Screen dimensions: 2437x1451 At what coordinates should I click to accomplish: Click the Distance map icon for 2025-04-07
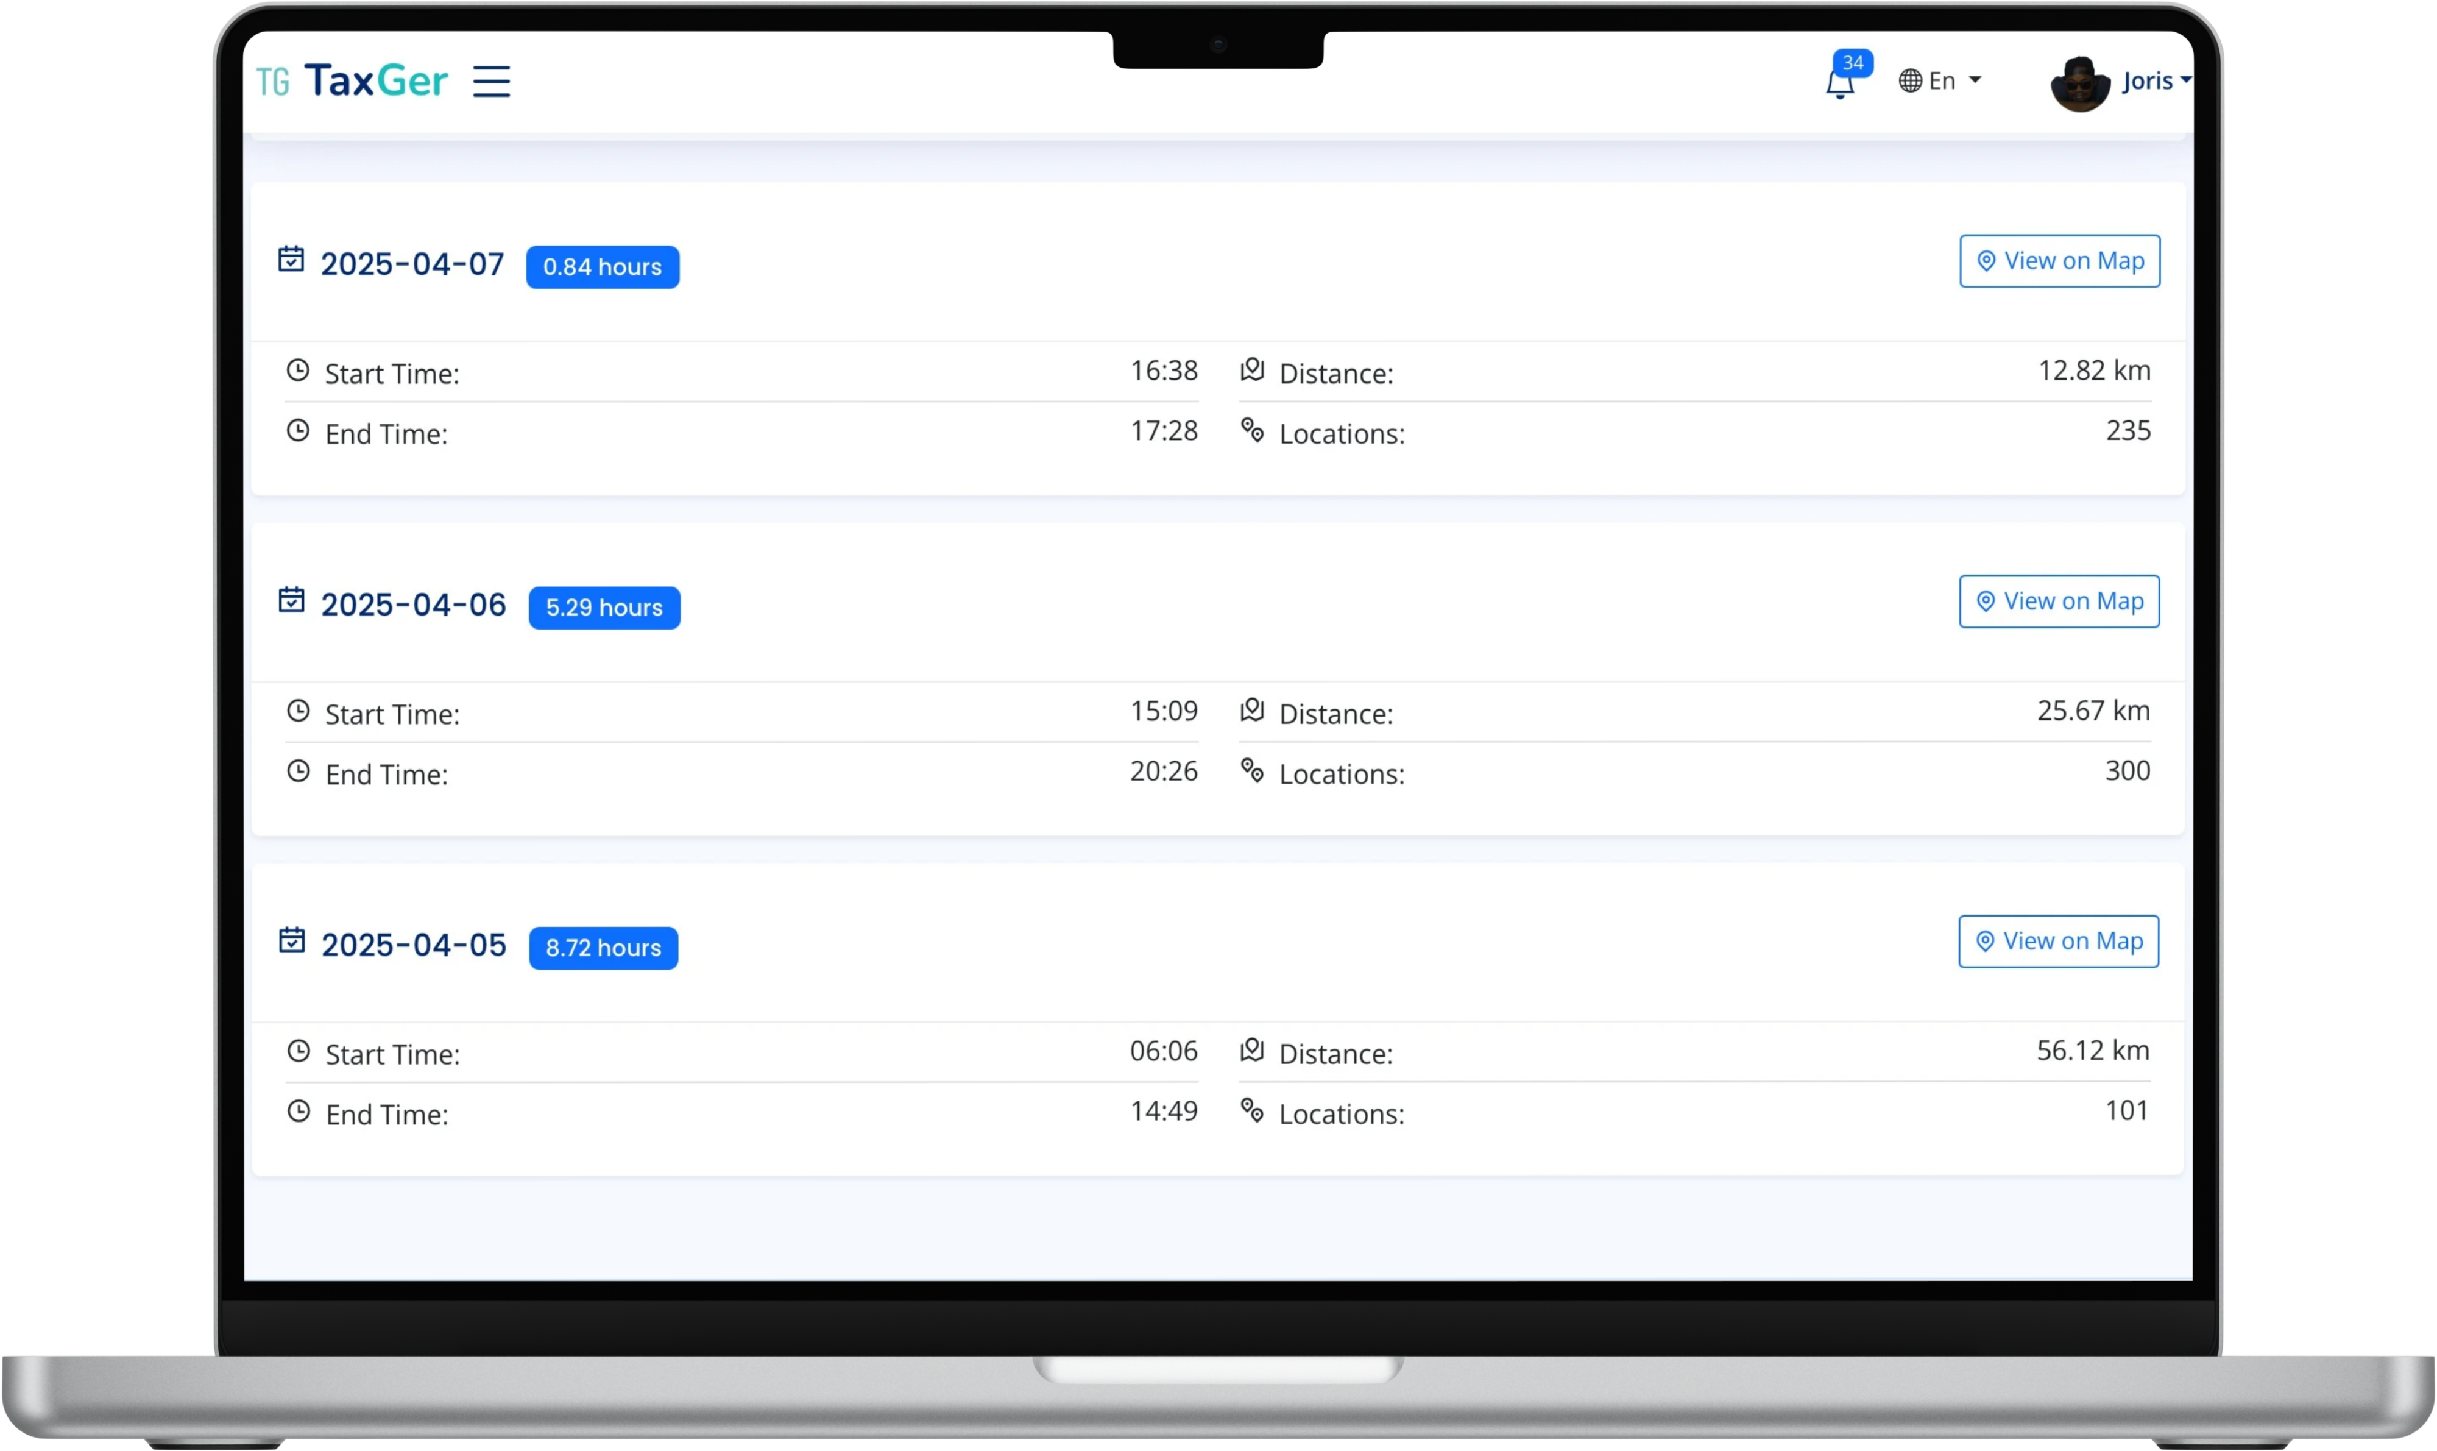coord(1252,369)
